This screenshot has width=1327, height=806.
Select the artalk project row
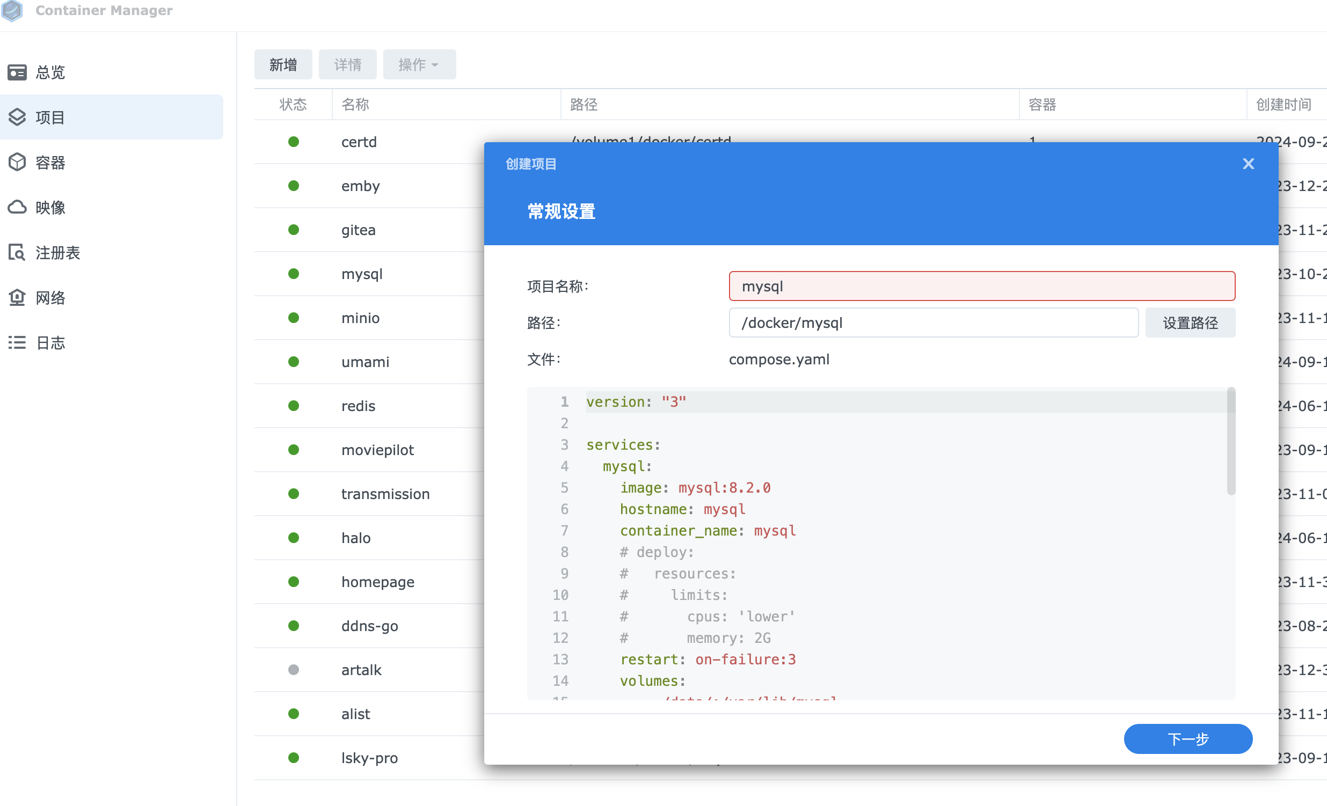[x=361, y=670]
